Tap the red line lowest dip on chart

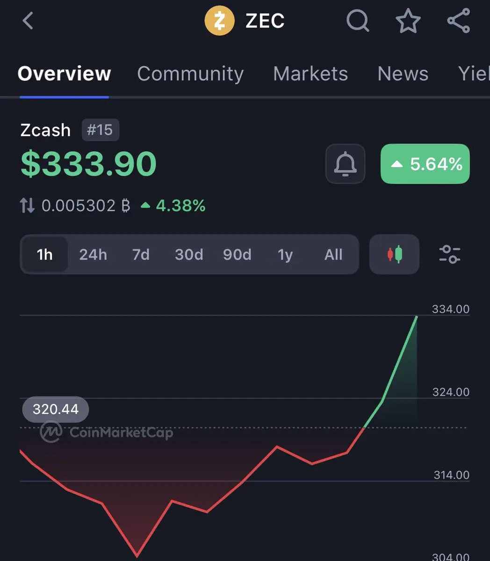(137, 556)
